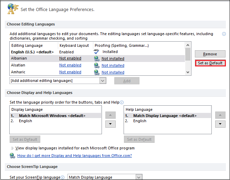This screenshot has height=180, width=230.
Task: Select English in the Display Language list
Action: click(x=55, y=121)
